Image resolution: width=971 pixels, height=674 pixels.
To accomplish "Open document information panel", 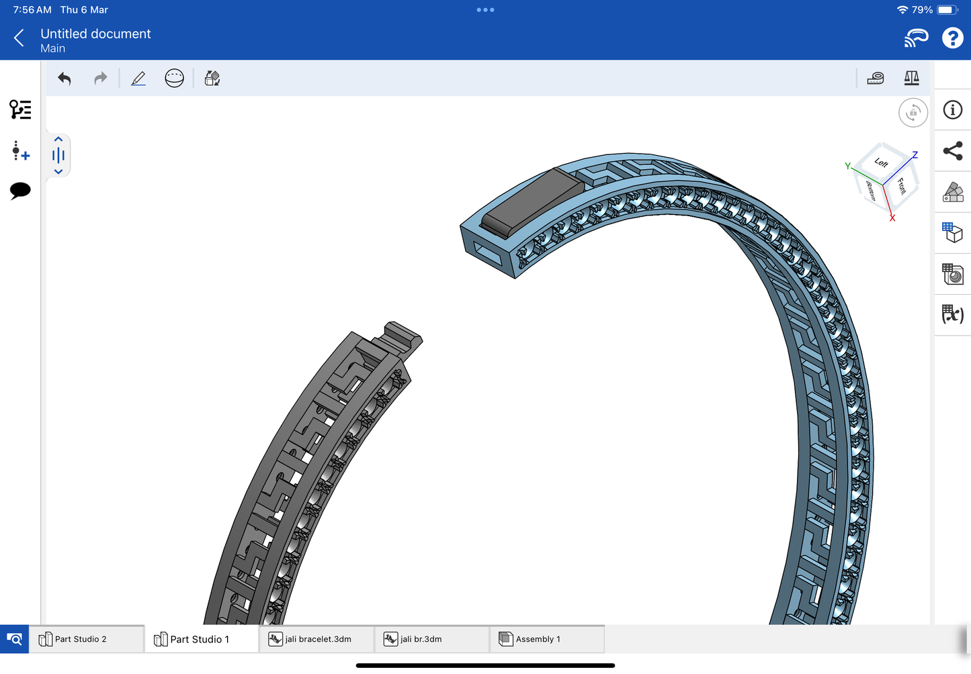I will click(952, 110).
